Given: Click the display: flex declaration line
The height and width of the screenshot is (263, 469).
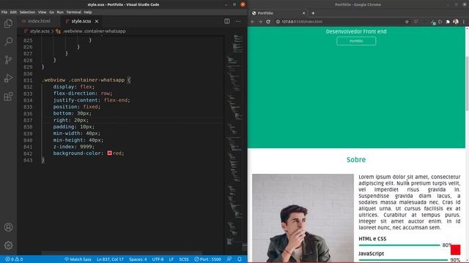Looking at the screenshot, I should click(x=74, y=87).
